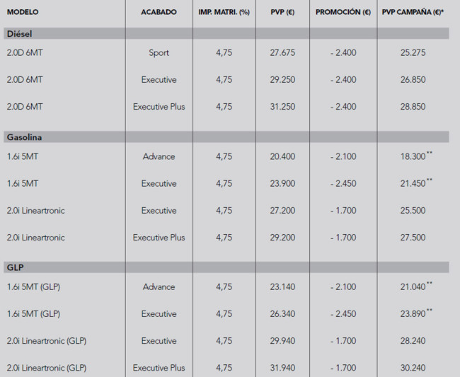
Task: Click the MODELO column header
Action: coord(23,12)
